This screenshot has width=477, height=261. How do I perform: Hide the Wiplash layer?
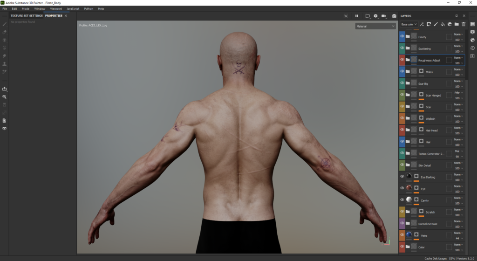[402, 118]
